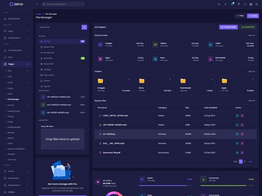
Task: Click the Drop files here upload area
Action: [x=63, y=139]
